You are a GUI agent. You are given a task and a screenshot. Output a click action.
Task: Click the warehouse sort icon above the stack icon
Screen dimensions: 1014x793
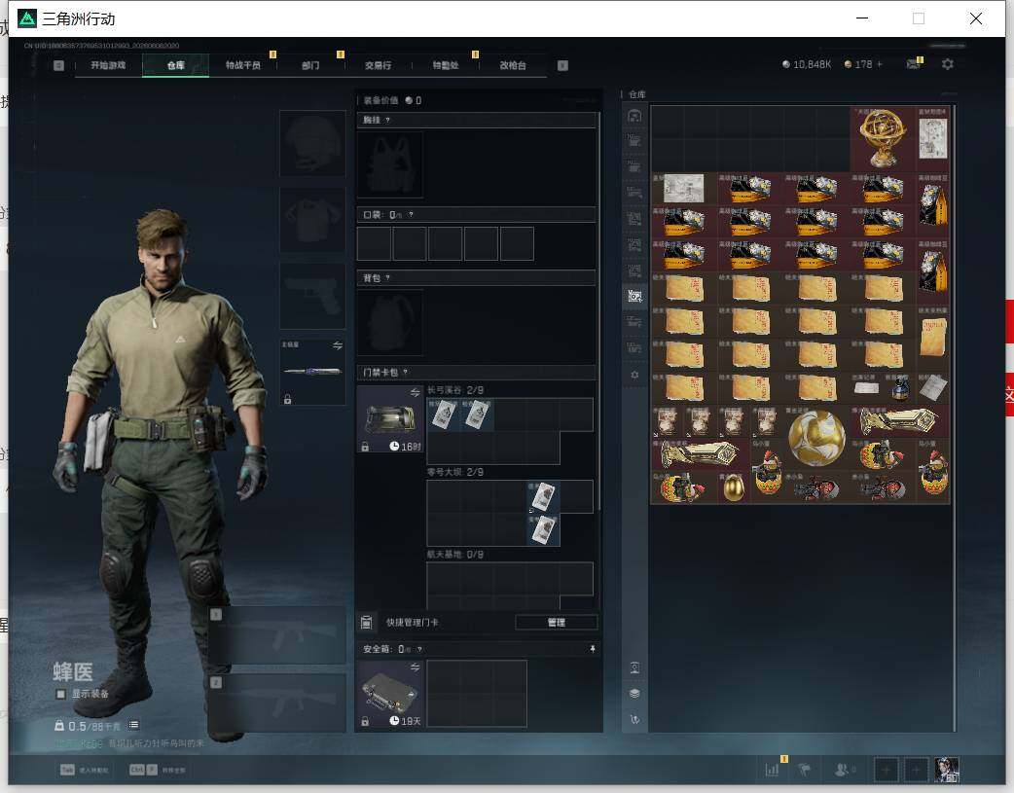pyautogui.click(x=634, y=667)
